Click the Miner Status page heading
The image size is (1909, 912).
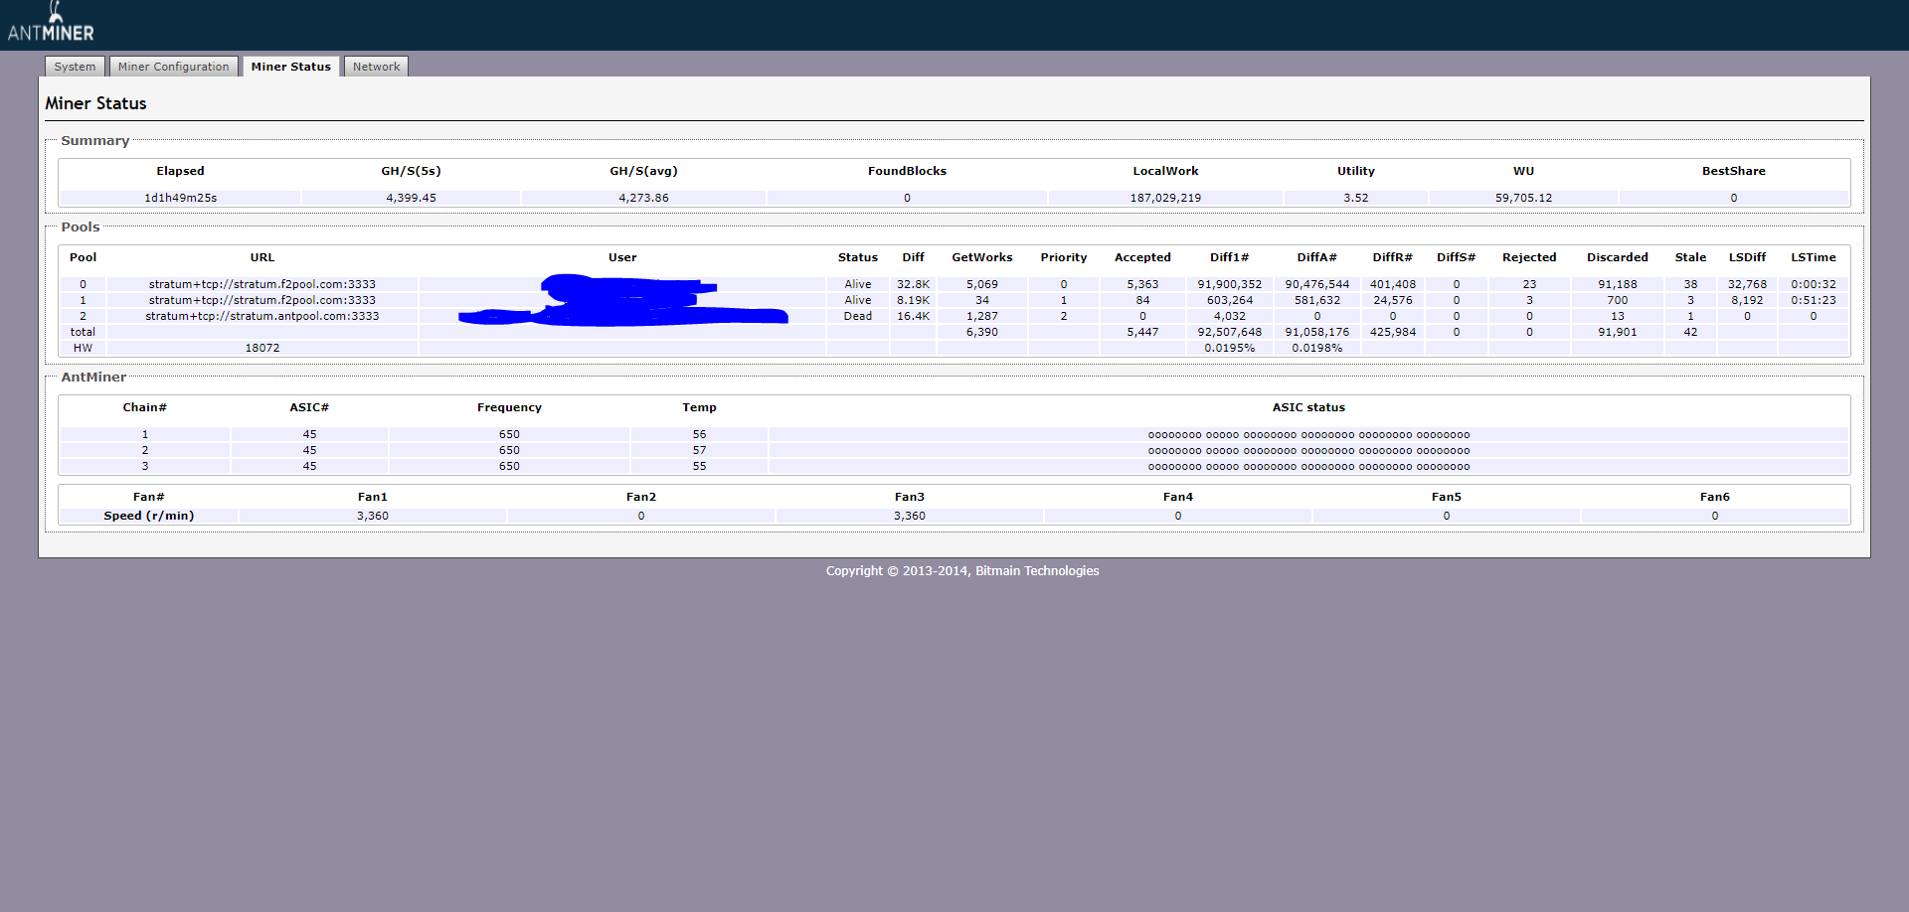point(95,103)
